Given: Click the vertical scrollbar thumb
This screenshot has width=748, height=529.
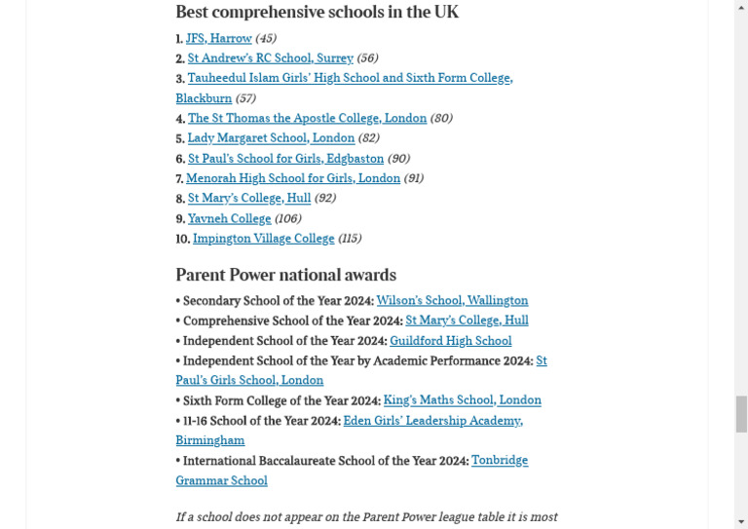Looking at the screenshot, I should pyautogui.click(x=741, y=414).
